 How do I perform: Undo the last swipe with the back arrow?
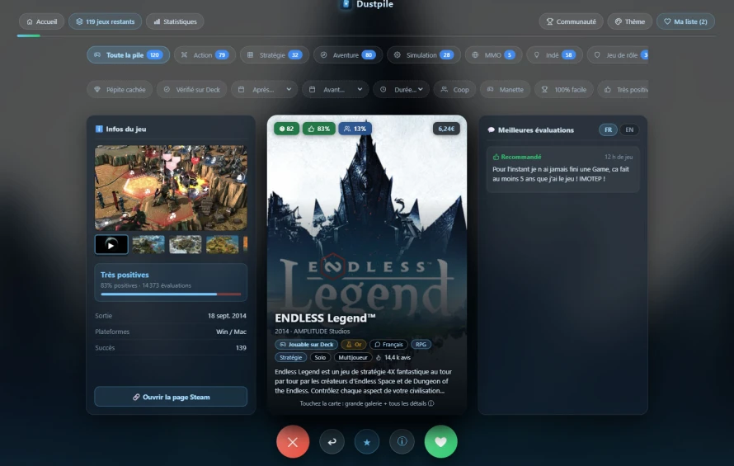coord(332,441)
